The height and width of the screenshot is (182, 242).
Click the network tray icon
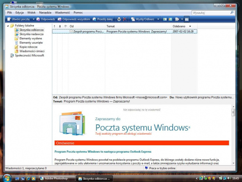pyautogui.click(x=225, y=178)
